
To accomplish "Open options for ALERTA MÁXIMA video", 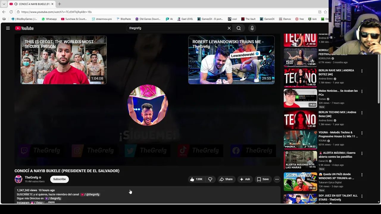I will [362, 153].
